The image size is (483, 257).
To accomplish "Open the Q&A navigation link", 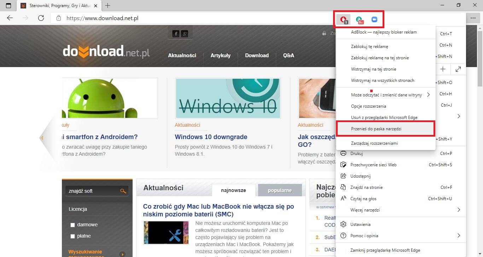I will [x=289, y=55].
